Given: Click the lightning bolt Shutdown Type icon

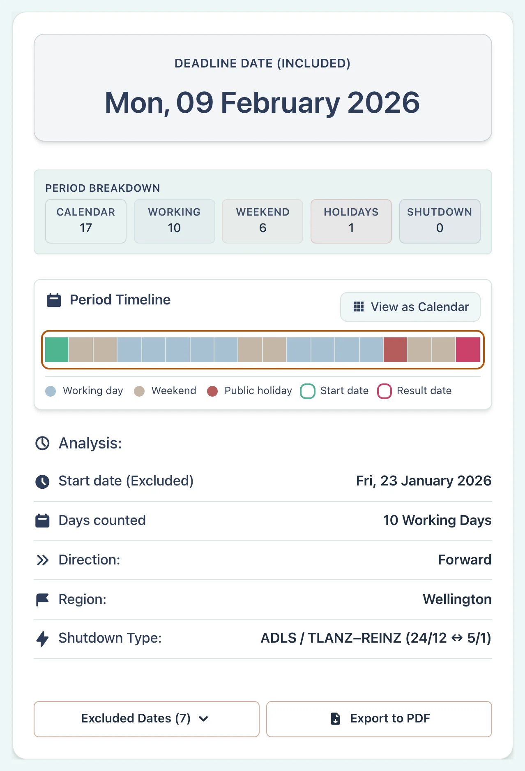Looking at the screenshot, I should click(x=42, y=639).
